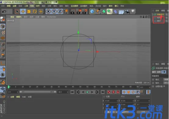
Task: Open the 文件 menu in menu bar
Action: 3,6
